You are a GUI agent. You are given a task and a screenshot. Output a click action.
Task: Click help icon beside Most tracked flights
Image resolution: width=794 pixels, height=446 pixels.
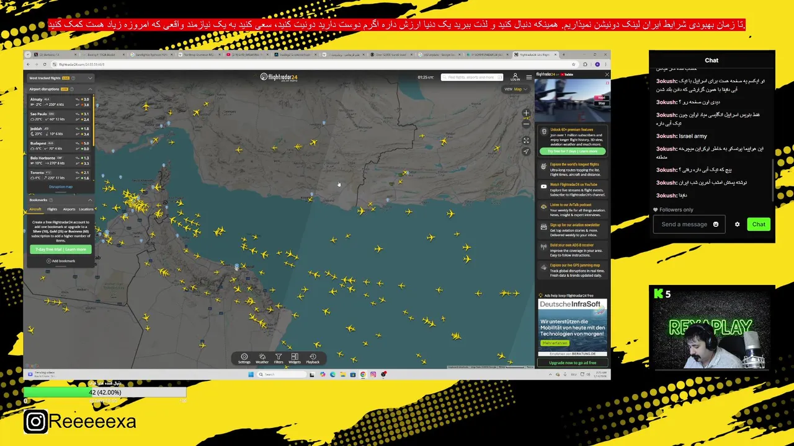(x=73, y=78)
